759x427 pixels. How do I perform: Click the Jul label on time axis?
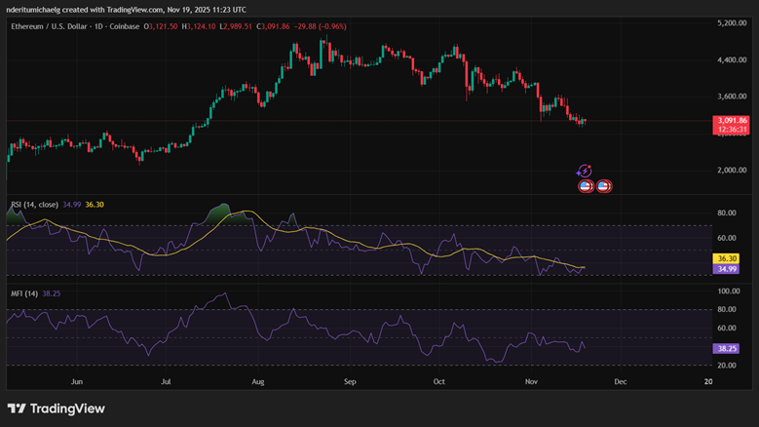pos(167,384)
